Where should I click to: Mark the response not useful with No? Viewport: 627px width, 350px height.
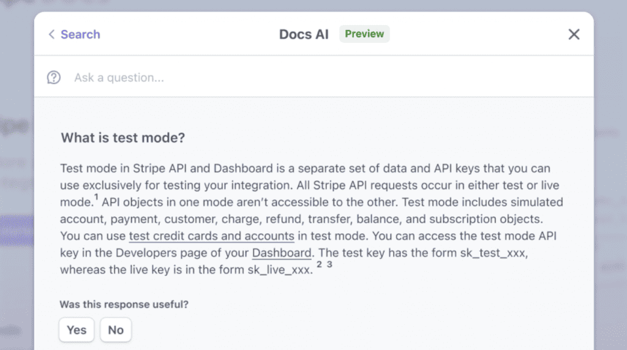click(116, 330)
